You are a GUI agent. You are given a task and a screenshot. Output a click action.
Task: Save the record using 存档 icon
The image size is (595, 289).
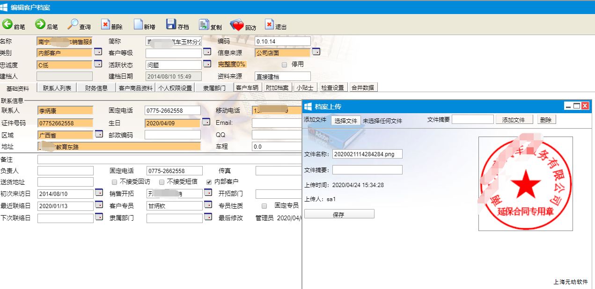tap(171, 25)
